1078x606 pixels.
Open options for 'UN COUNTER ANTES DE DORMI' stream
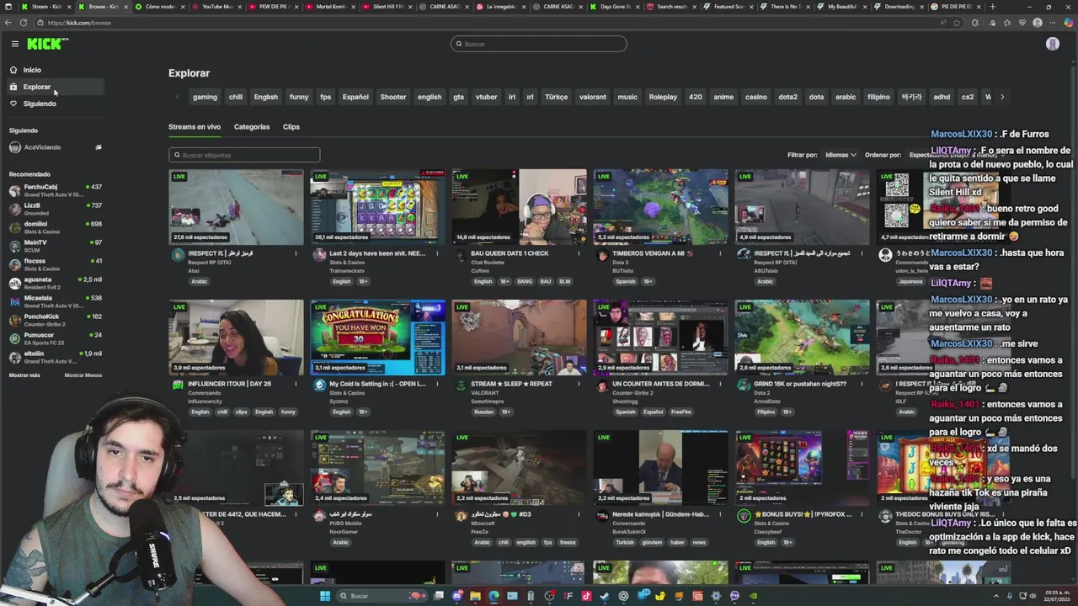click(720, 384)
